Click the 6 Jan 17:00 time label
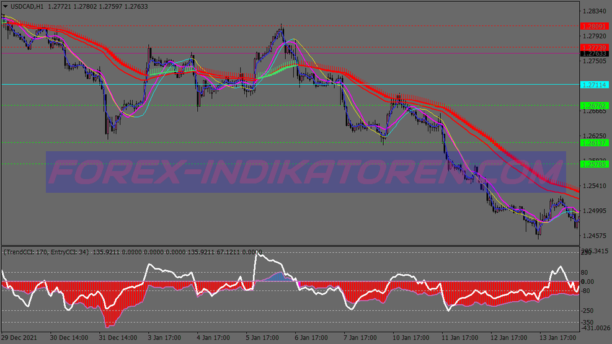 click(311, 338)
